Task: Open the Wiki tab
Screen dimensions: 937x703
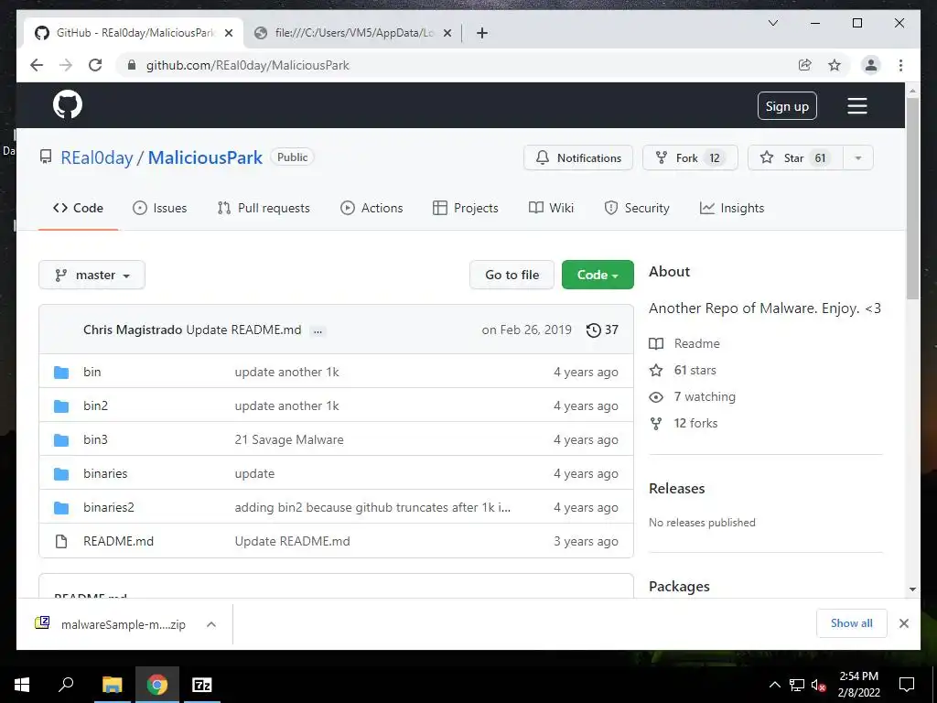Action: click(551, 208)
